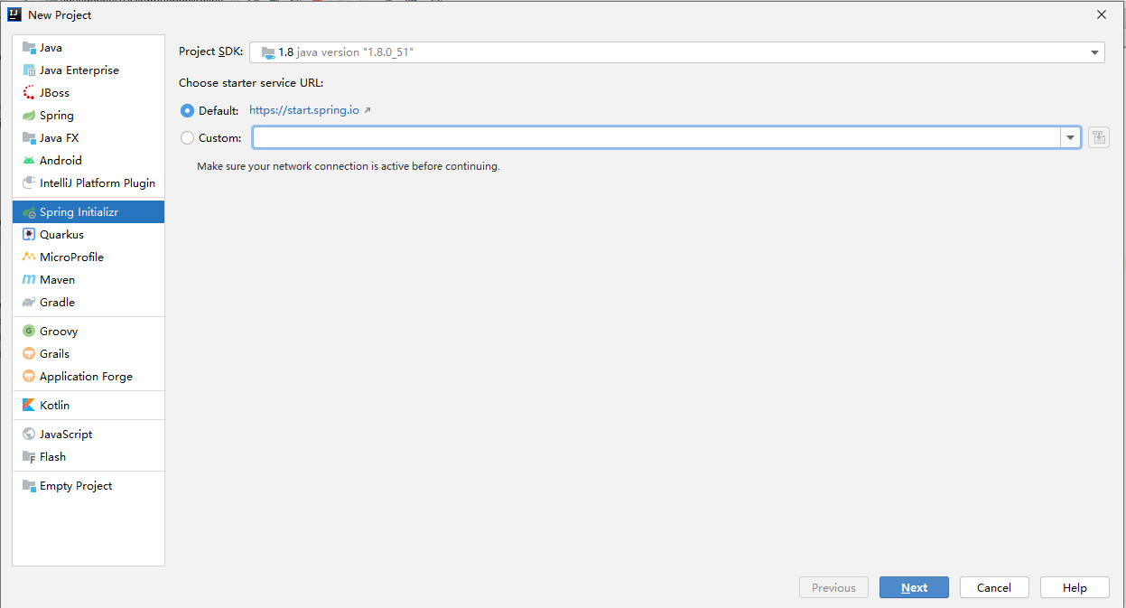Select the Application Forge list entry

[x=88, y=377]
